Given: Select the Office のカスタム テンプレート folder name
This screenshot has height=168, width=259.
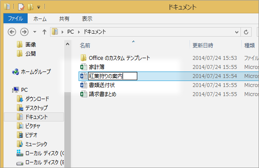Looking at the screenshot, I should click(x=120, y=58).
